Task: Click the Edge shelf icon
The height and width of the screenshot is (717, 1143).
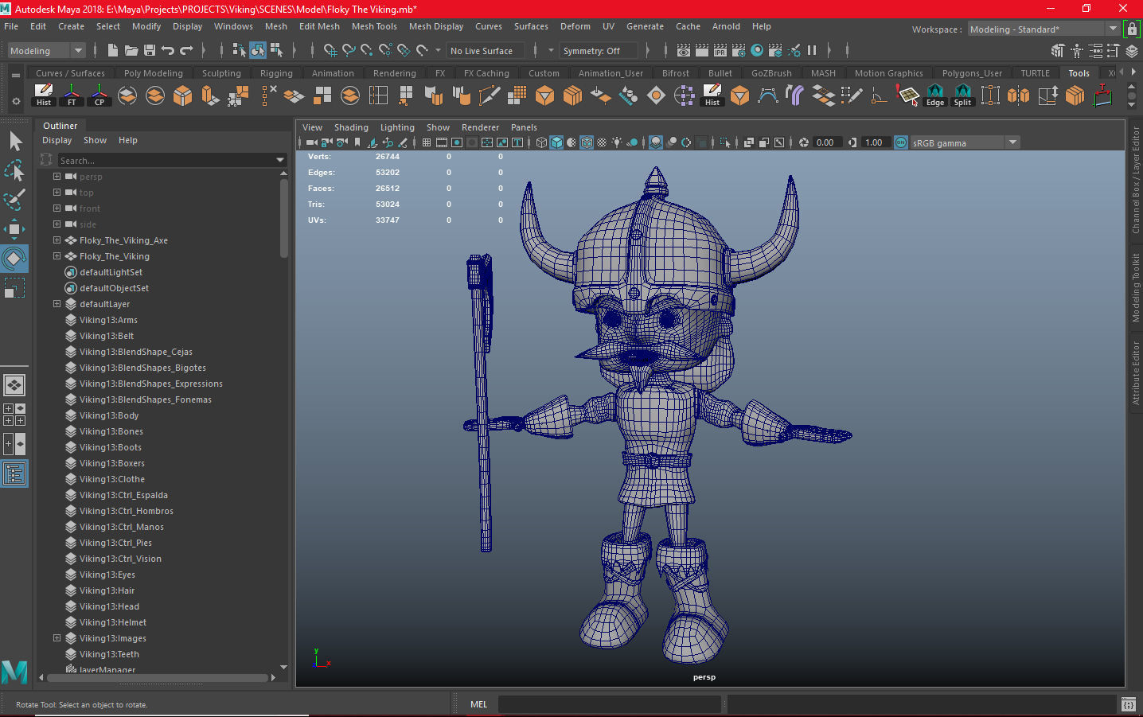Action: [935, 95]
